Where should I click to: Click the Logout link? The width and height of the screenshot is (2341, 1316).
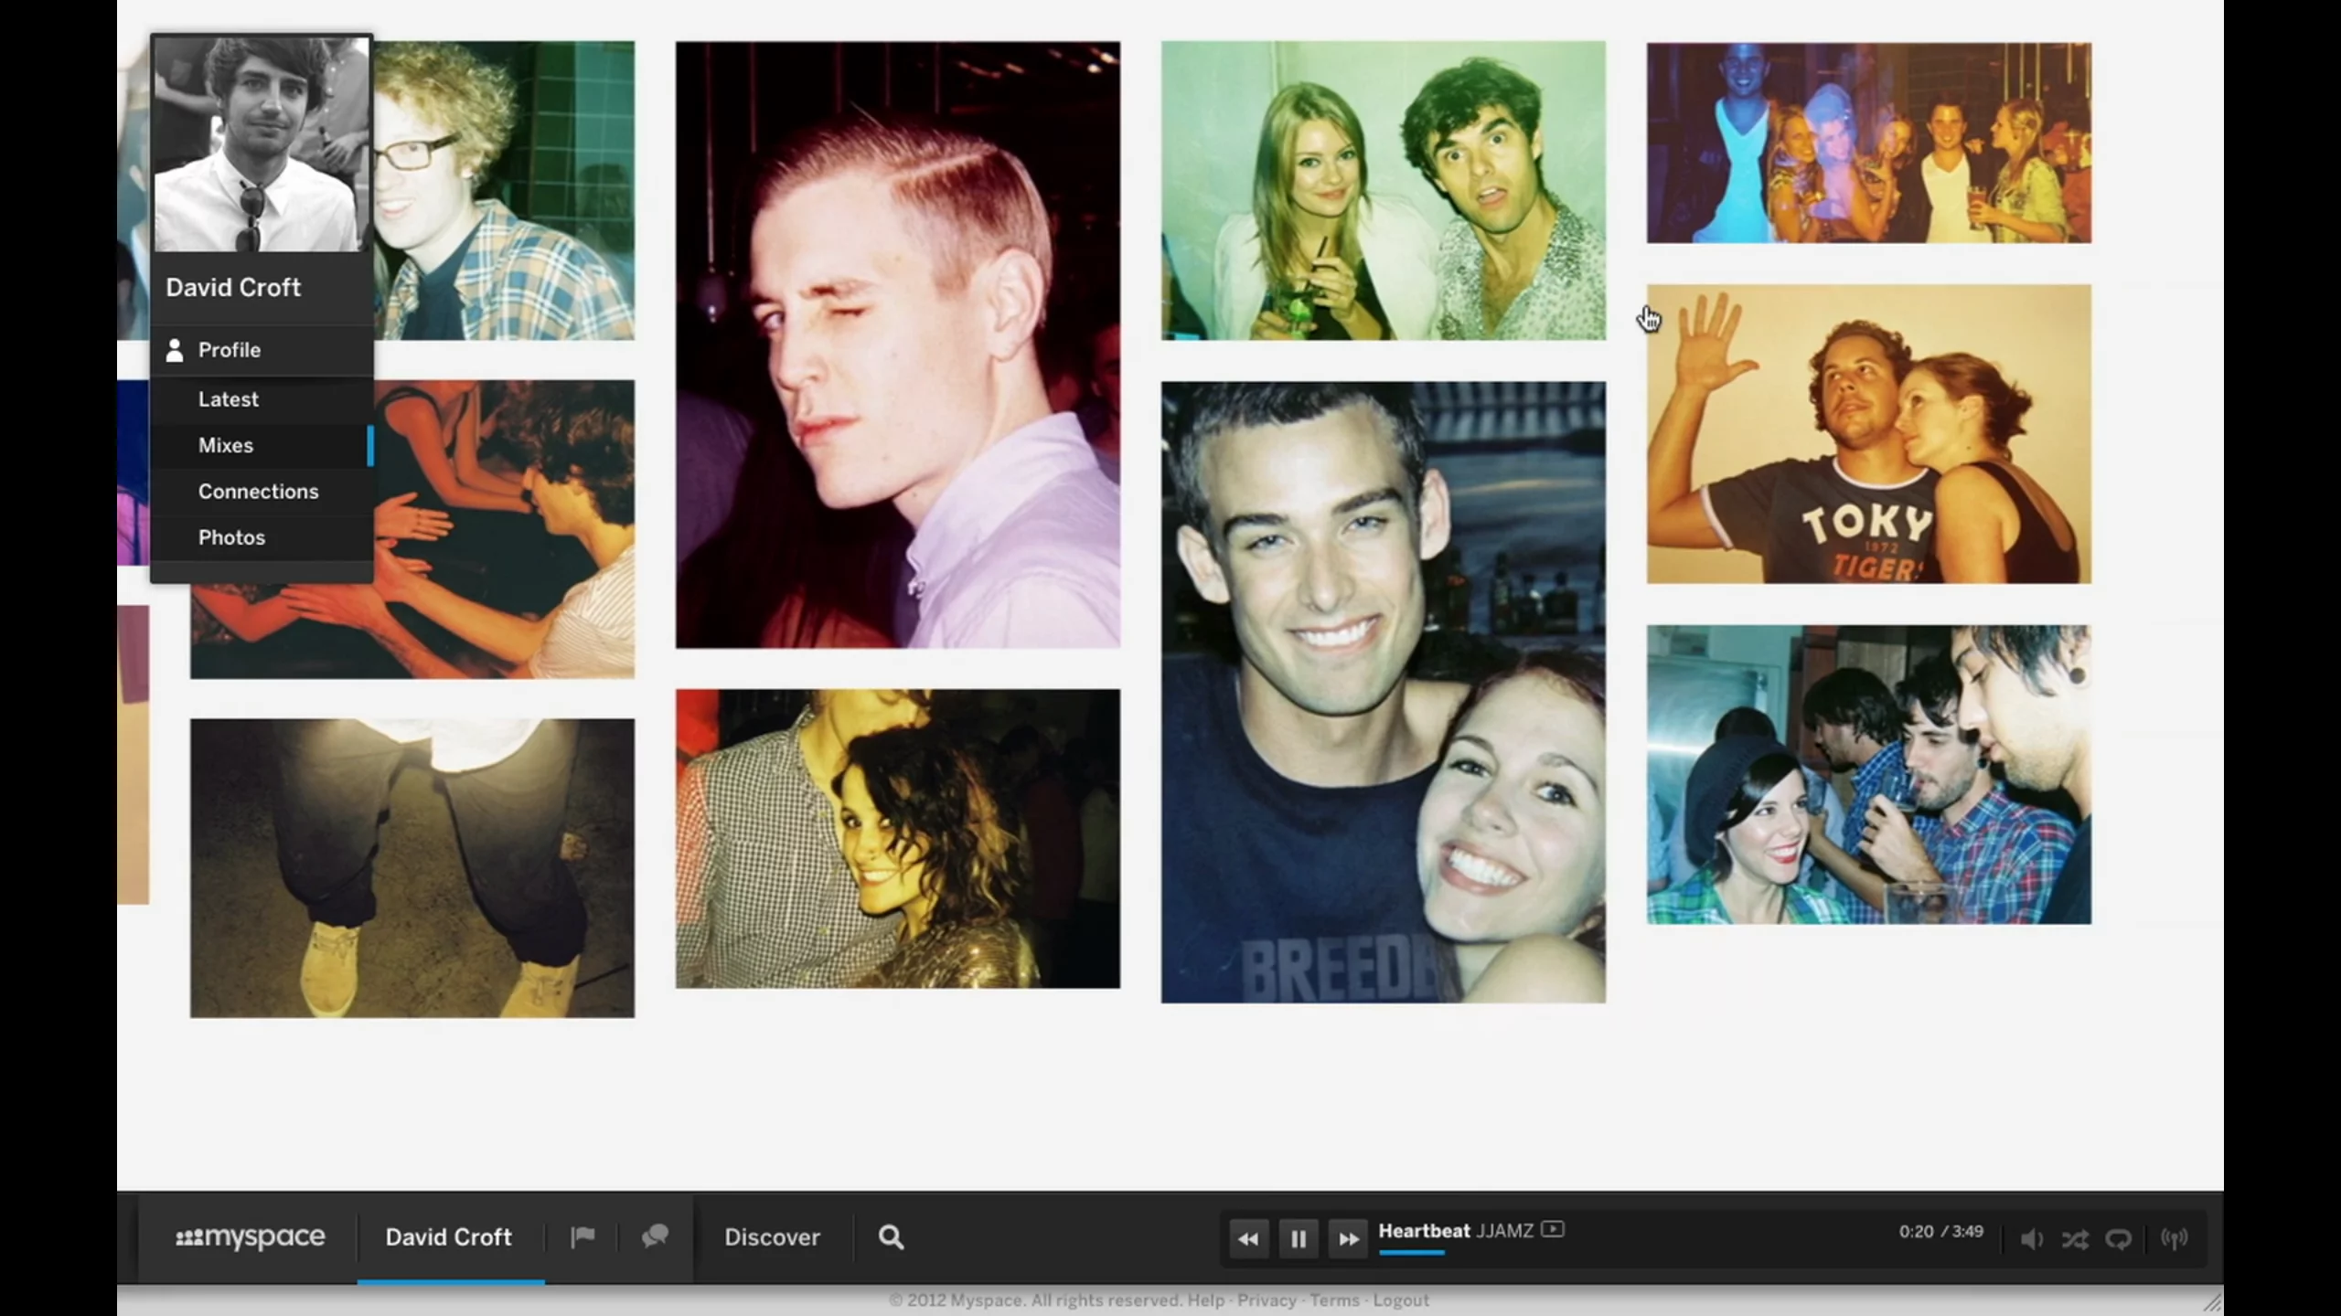click(1401, 1300)
